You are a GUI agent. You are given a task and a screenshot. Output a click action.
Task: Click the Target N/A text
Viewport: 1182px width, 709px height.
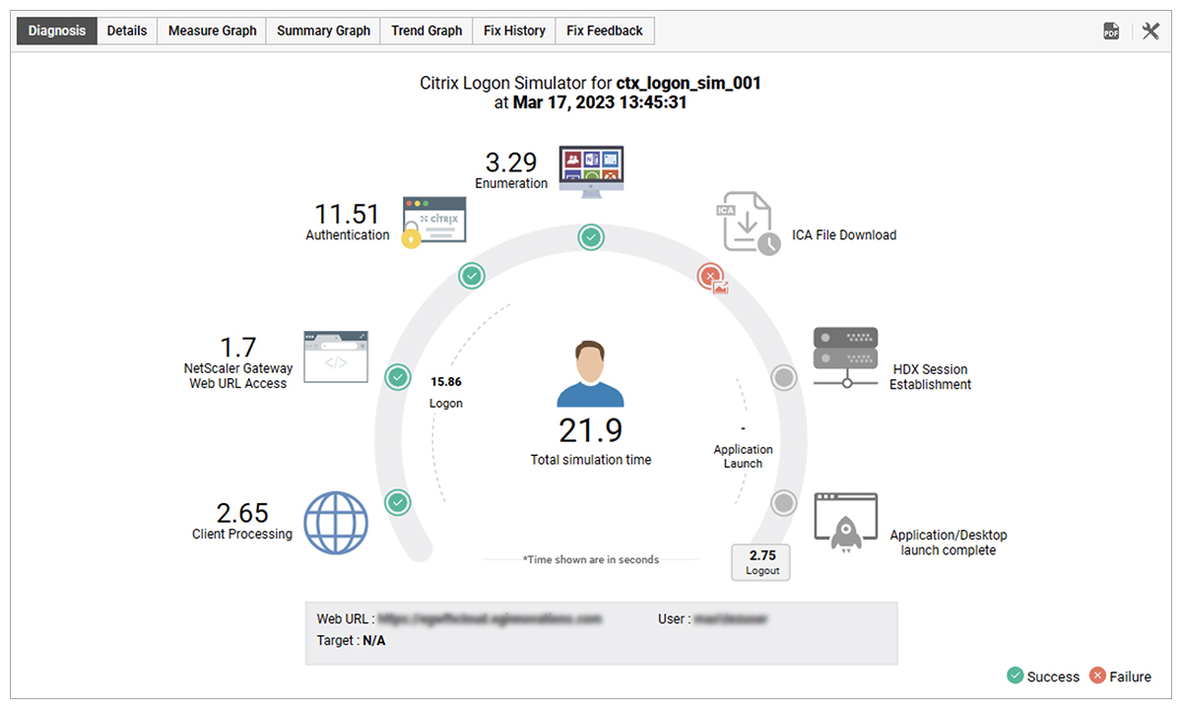352,639
